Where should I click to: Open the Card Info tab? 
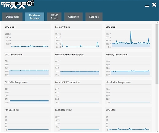74,17
